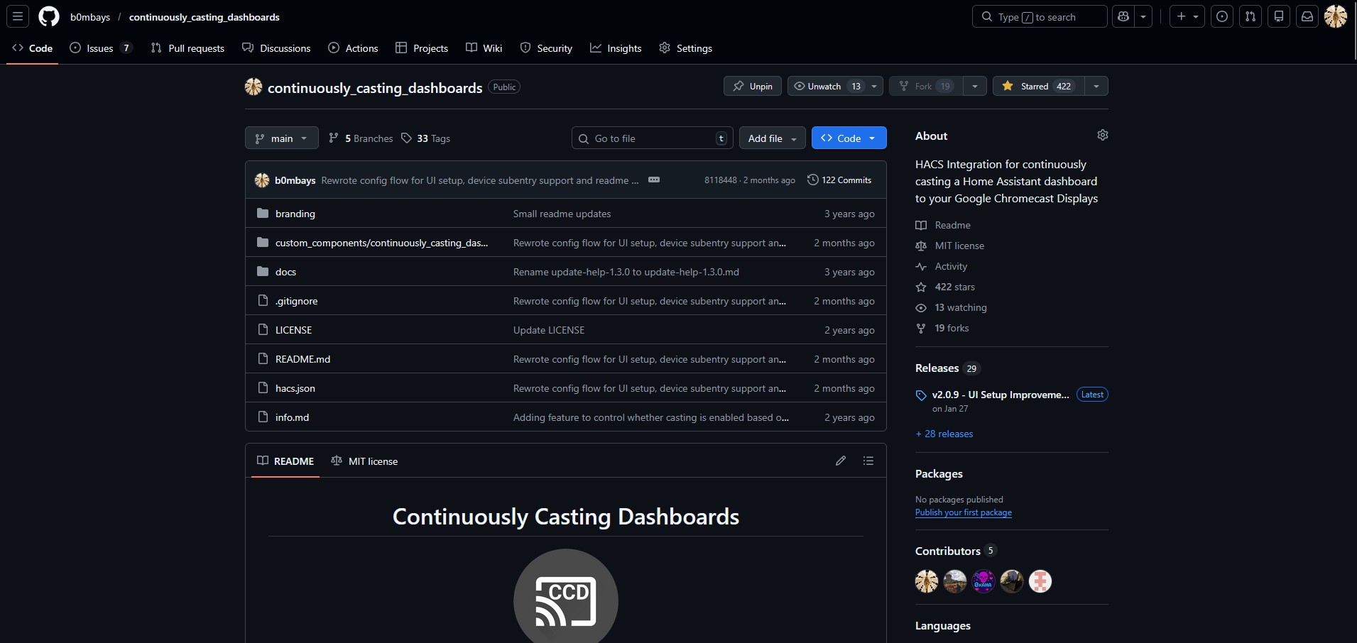Screen dimensions: 1357x643
Task: Switch to the Issues tab
Action: coord(97,48)
